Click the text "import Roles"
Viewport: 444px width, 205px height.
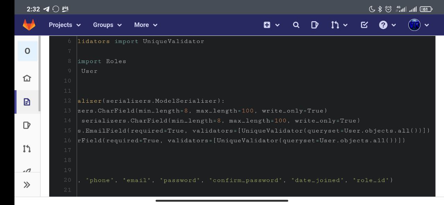point(102,61)
